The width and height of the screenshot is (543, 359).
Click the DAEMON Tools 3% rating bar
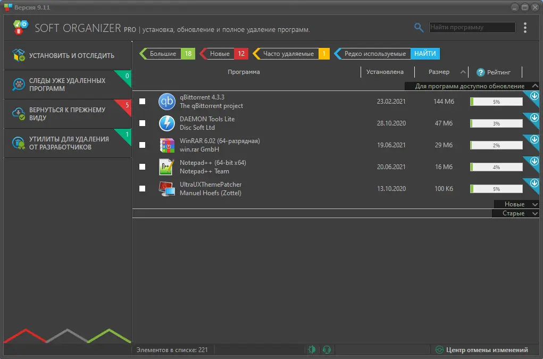pyautogui.click(x=496, y=123)
